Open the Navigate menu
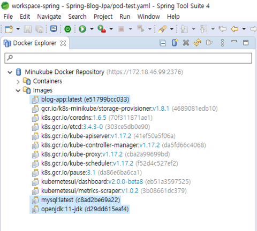The image size is (257, 231). point(49,17)
